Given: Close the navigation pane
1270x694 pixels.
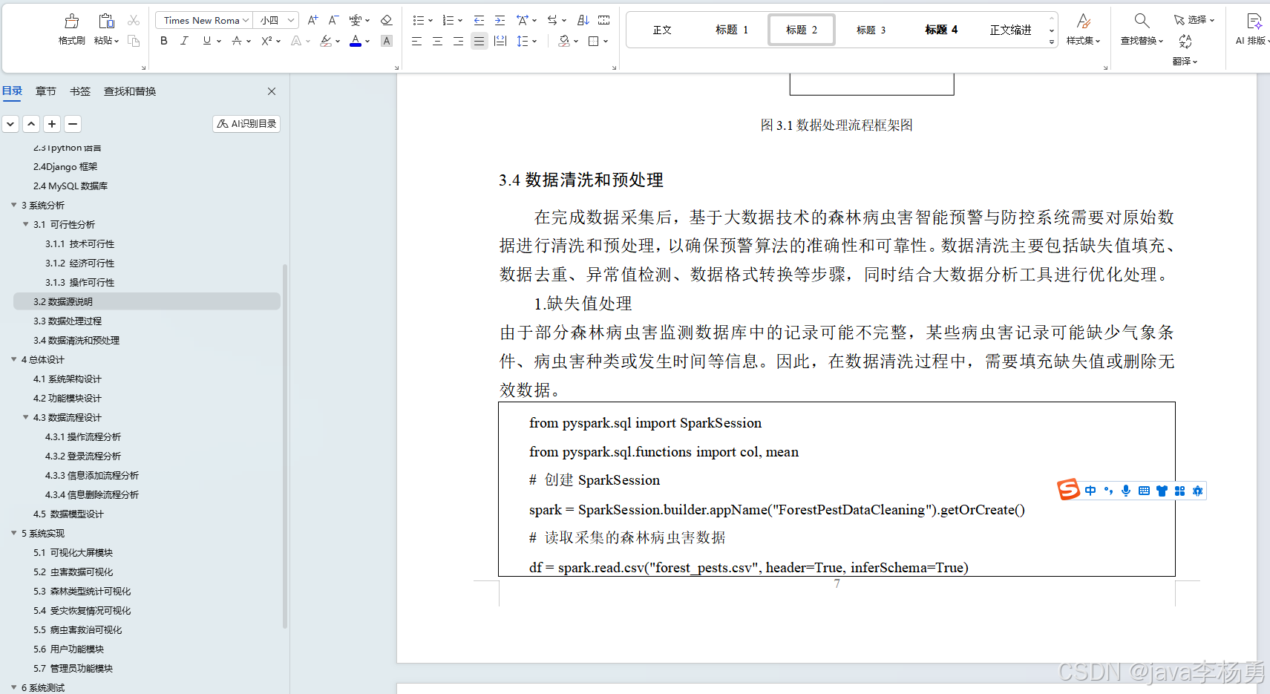Looking at the screenshot, I should (x=272, y=91).
